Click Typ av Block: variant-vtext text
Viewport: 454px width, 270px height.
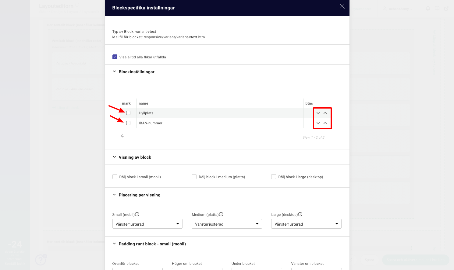[134, 32]
